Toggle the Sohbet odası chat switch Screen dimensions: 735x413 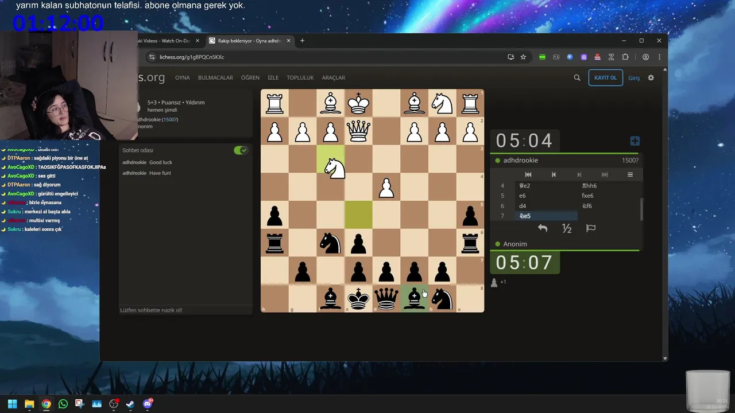point(241,150)
